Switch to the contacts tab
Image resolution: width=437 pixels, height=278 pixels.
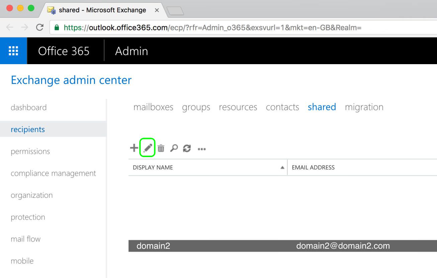[x=282, y=107]
